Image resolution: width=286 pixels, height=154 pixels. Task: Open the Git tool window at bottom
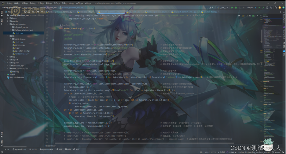[7, 150]
